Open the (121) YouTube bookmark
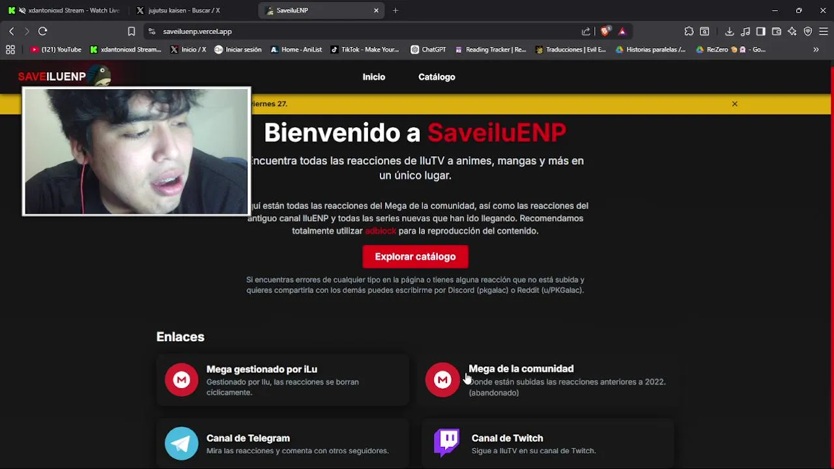 click(x=56, y=50)
